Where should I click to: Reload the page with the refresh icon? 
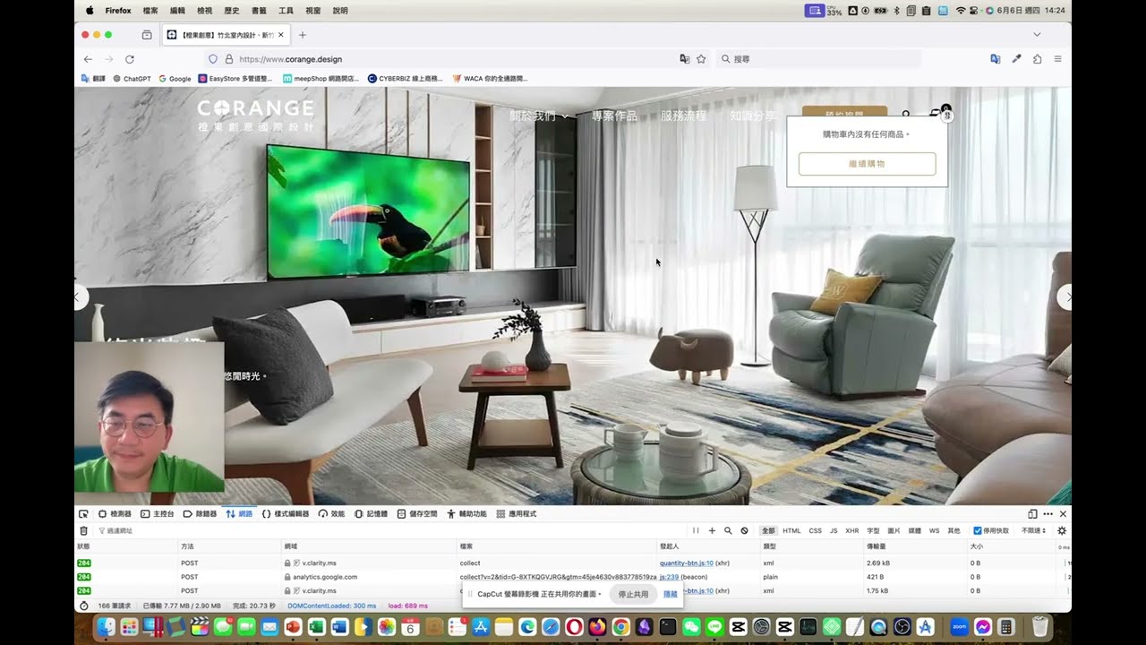pyautogui.click(x=128, y=59)
